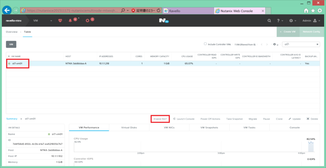Open the Virtual Disks tab

coord(129,127)
